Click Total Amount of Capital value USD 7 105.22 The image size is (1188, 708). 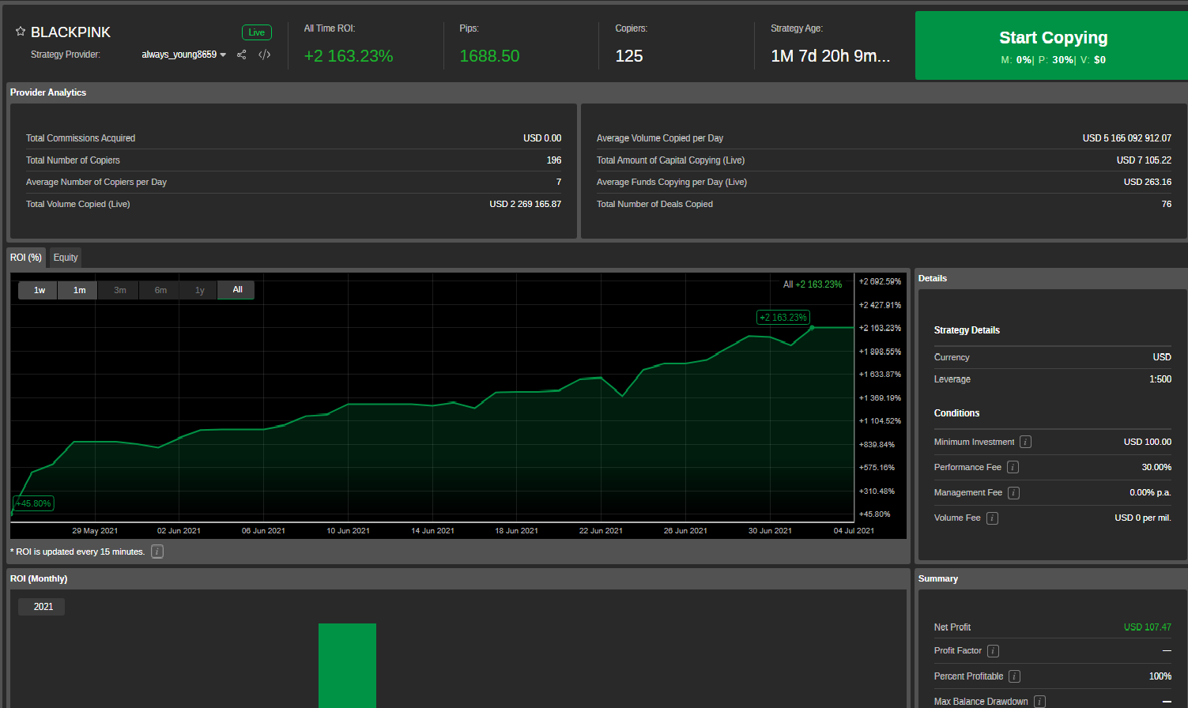pos(1144,160)
